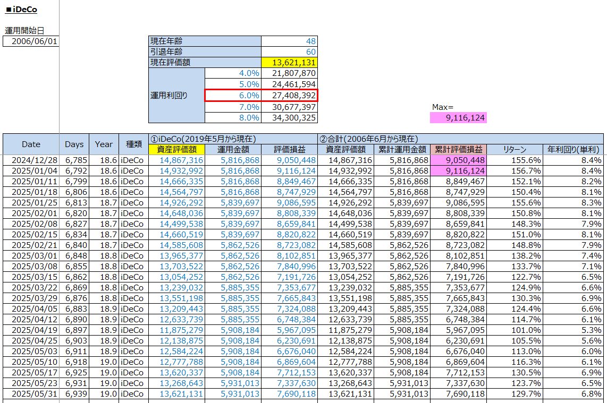Viewport: 607px width, 403px height.
Task: Click the projected value 21,807,870 cell
Action: click(x=289, y=73)
